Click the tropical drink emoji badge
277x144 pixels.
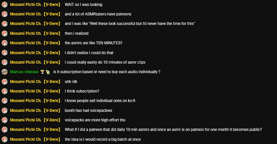tap(48, 72)
